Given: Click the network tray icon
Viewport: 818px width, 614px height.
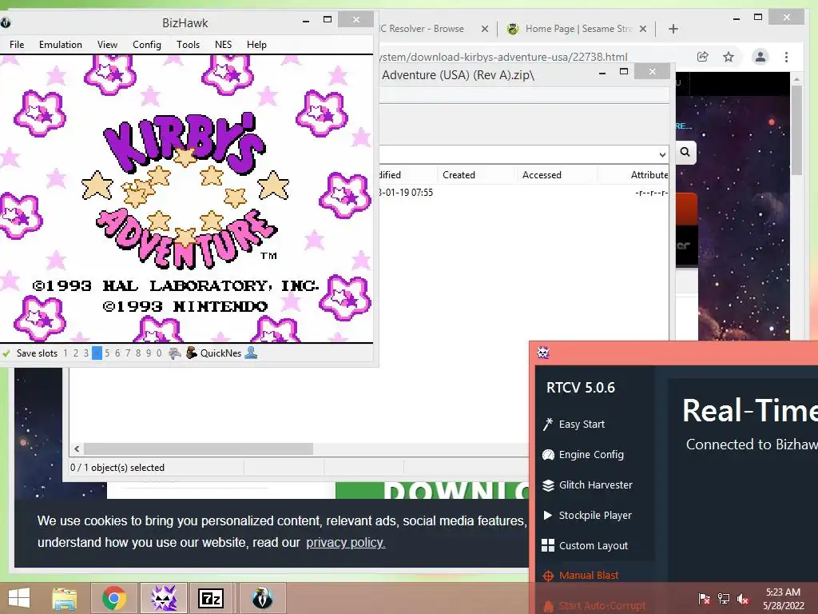Looking at the screenshot, I should click(x=724, y=598).
